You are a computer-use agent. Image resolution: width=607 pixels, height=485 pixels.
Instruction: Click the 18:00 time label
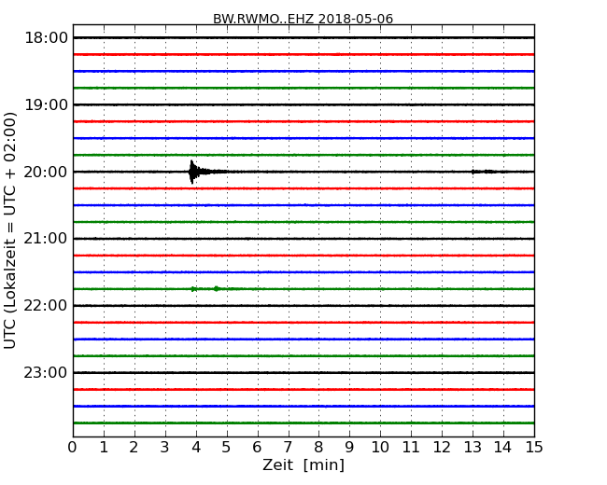click(47, 38)
